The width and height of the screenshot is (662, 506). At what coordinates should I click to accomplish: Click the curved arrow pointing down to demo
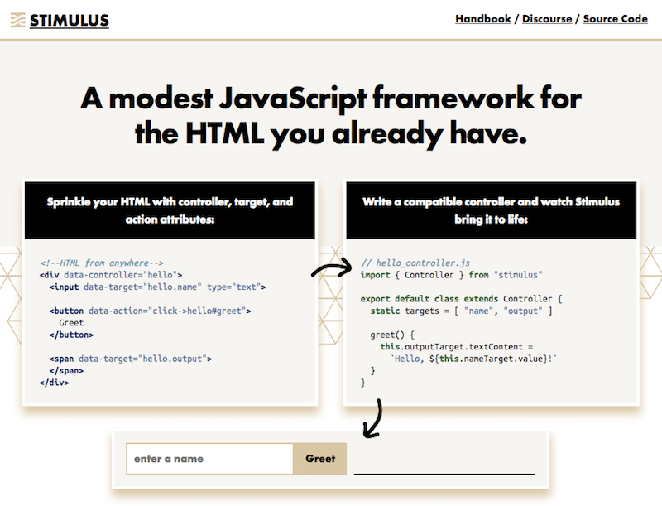pyautogui.click(x=372, y=418)
